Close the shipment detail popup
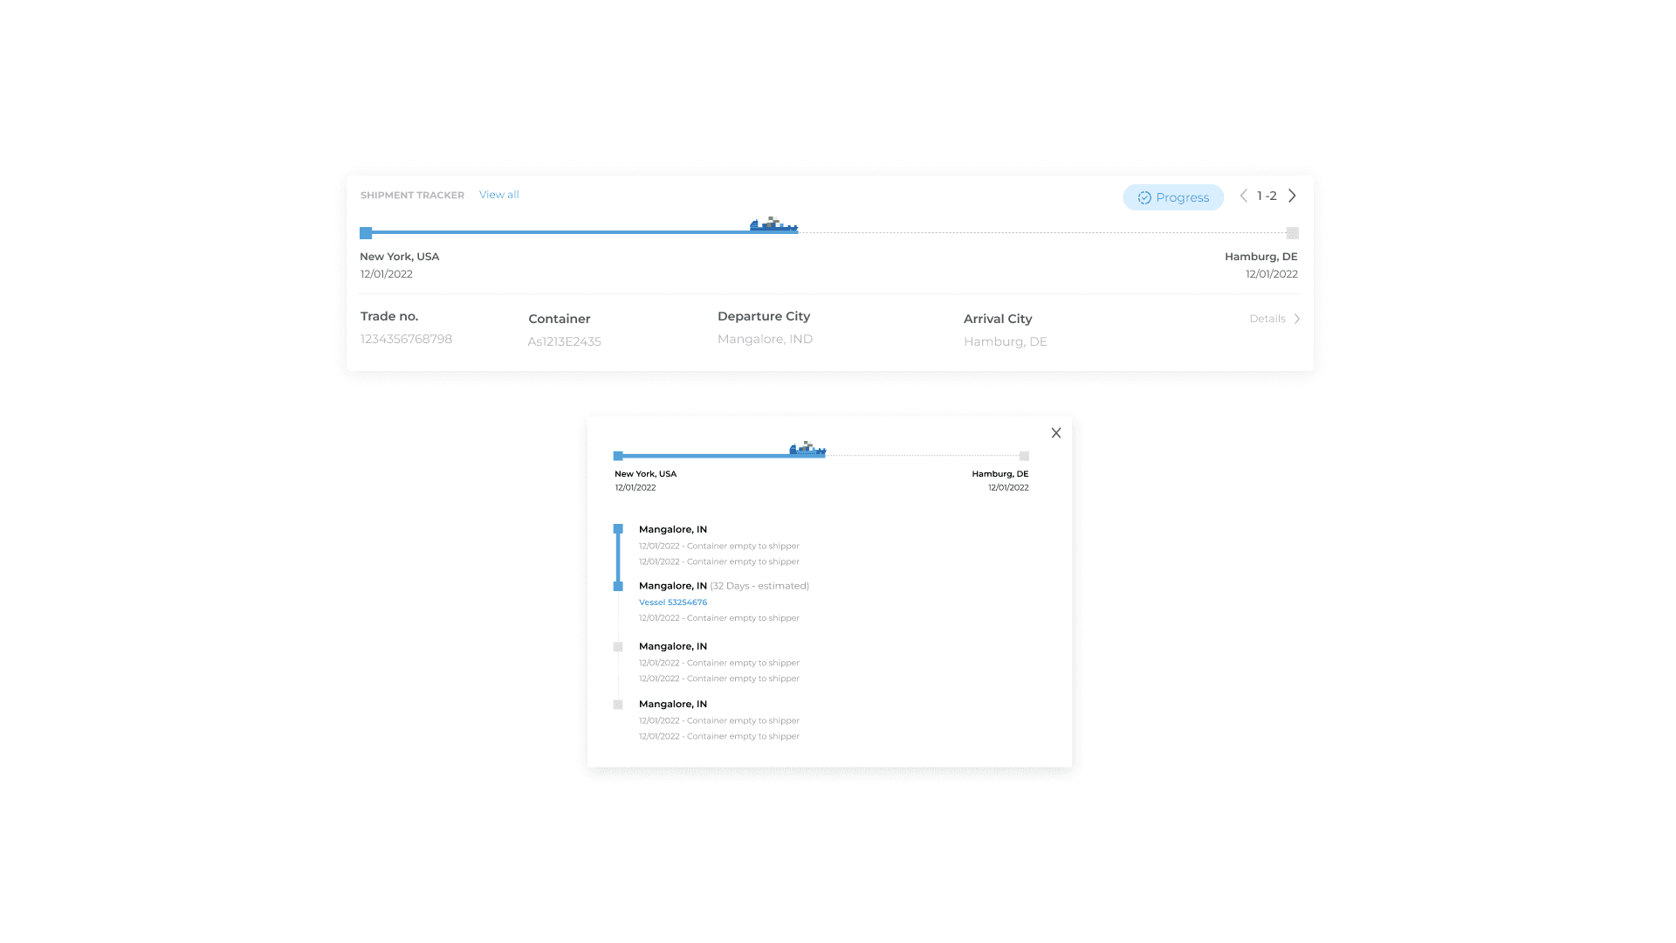 click(1056, 433)
